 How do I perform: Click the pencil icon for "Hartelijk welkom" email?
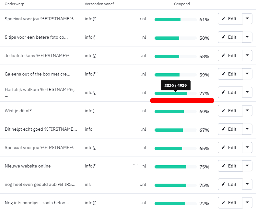(x=223, y=92)
